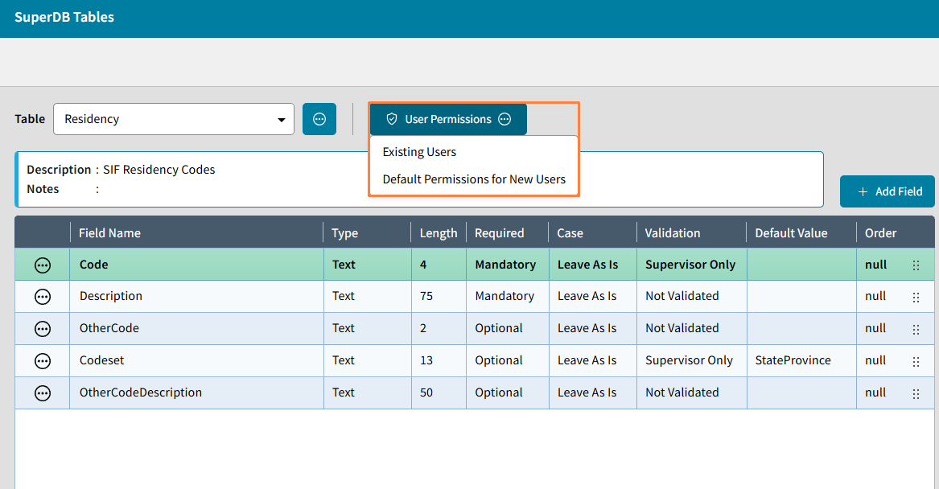Click the reorder grip handle on Codeset row
This screenshot has height=489, width=939.
pyautogui.click(x=916, y=361)
